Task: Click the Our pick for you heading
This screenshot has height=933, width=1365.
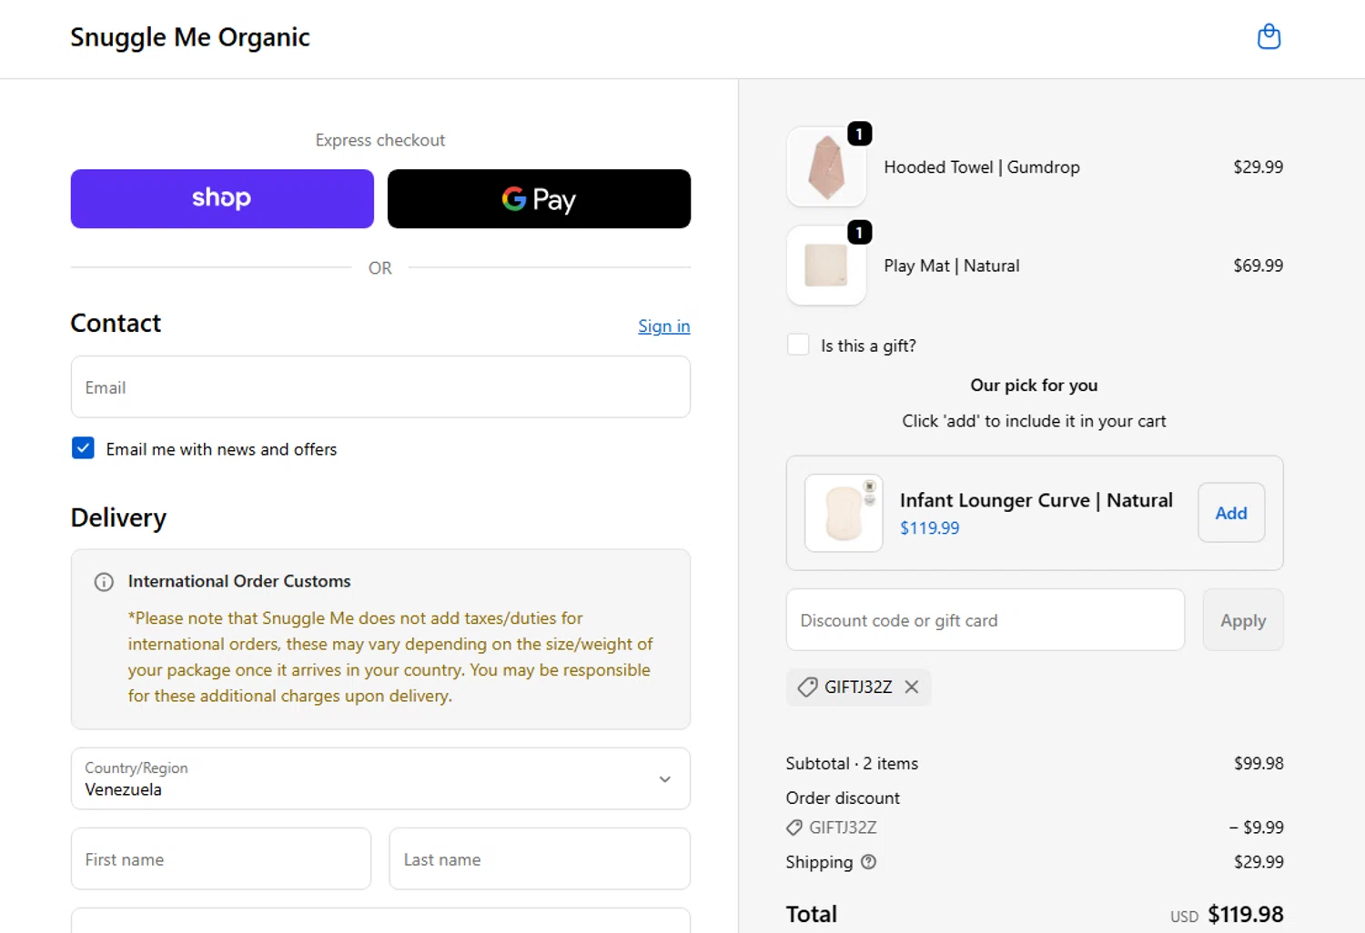Action: point(1035,386)
